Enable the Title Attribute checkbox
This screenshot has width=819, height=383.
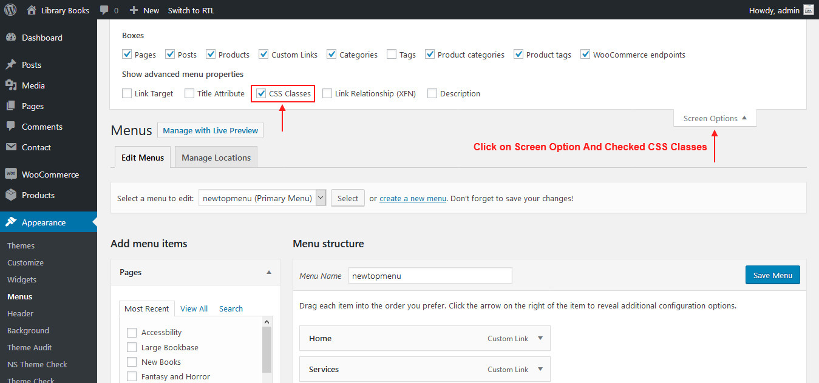[189, 93]
